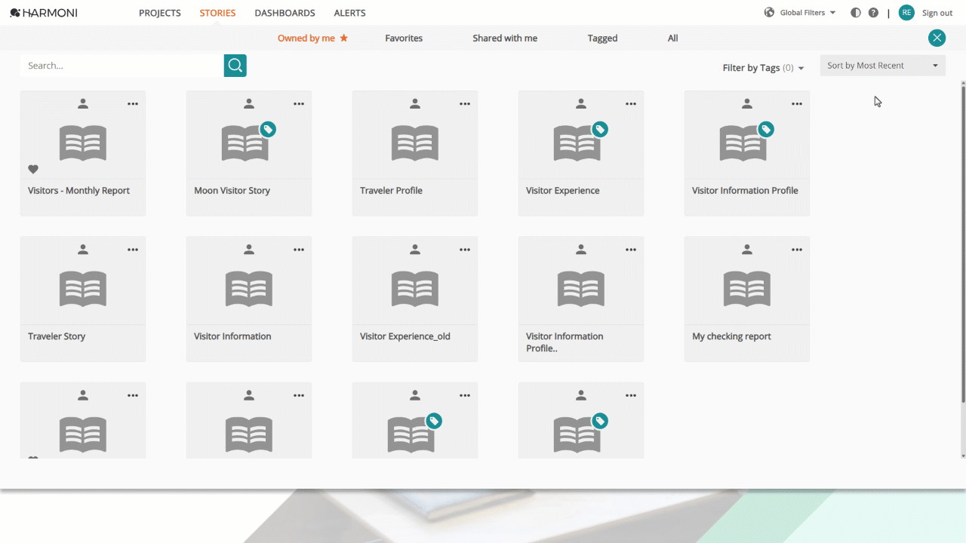Click the Visitor Information Profile.. story title

[565, 342]
